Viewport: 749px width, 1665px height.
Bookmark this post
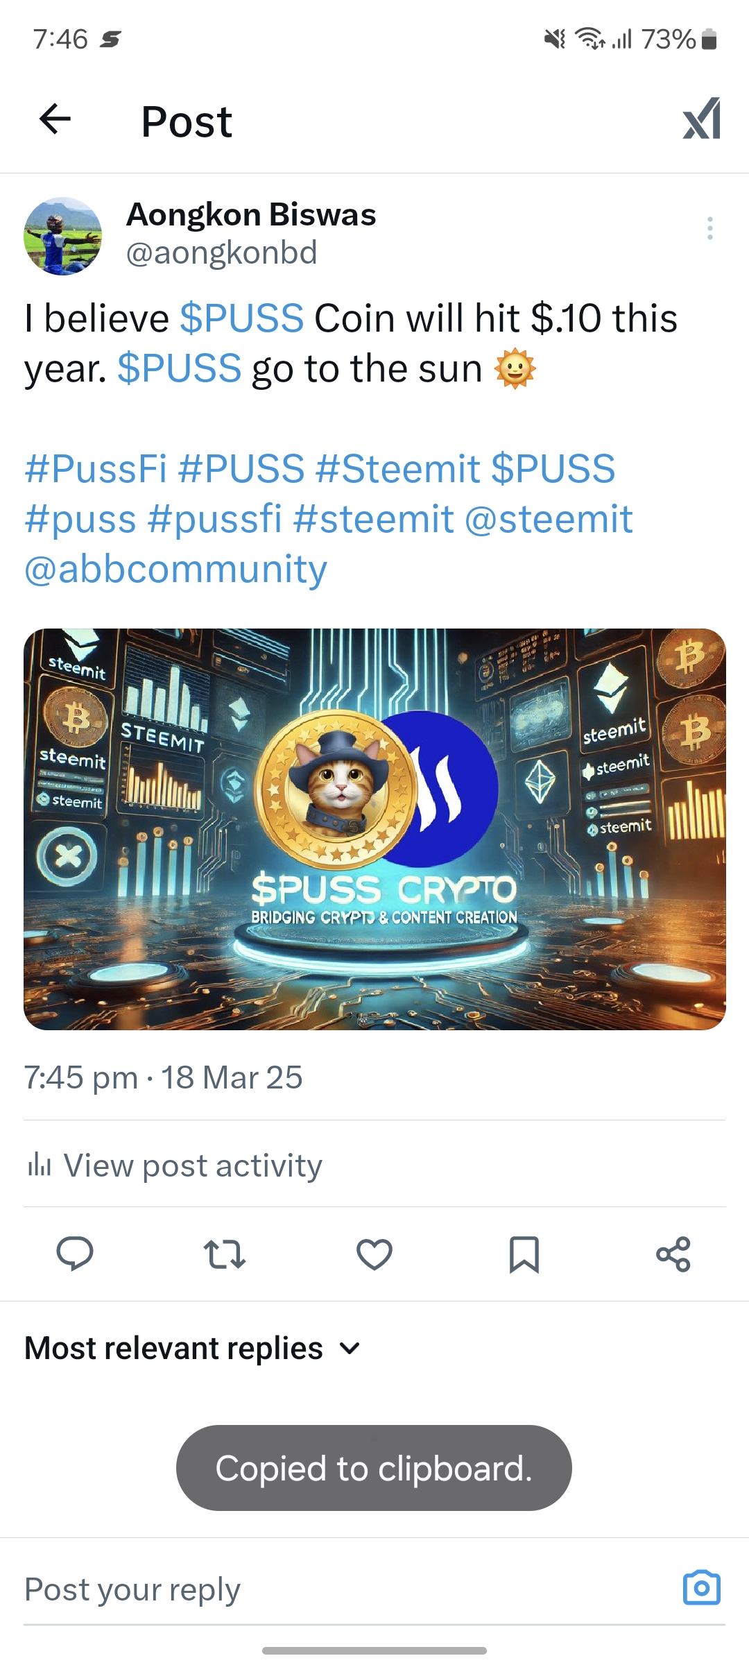pos(524,1254)
